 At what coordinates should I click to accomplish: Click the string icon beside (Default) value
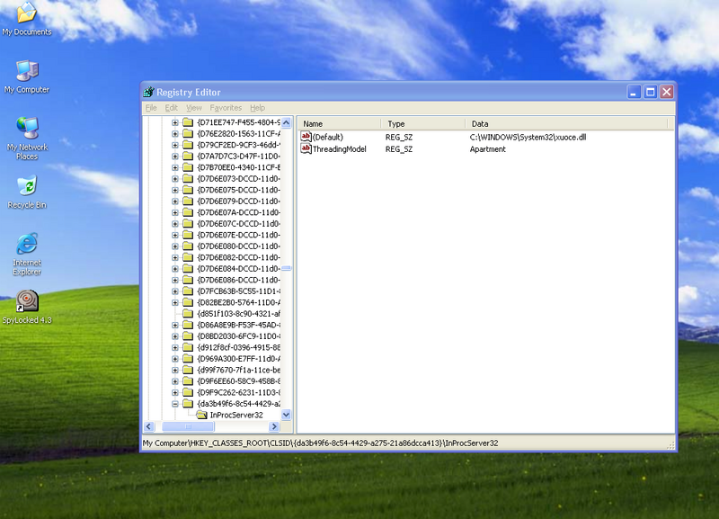pos(306,137)
